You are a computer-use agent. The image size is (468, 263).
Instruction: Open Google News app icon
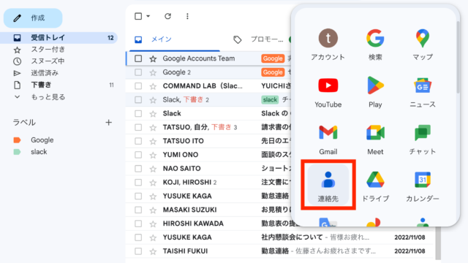click(x=423, y=92)
